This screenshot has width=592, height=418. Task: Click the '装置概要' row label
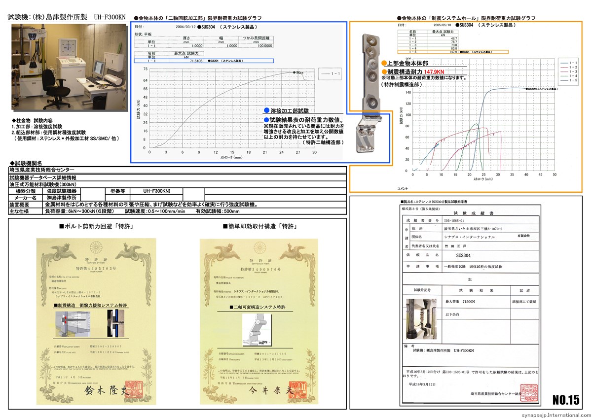pyautogui.click(x=26, y=204)
